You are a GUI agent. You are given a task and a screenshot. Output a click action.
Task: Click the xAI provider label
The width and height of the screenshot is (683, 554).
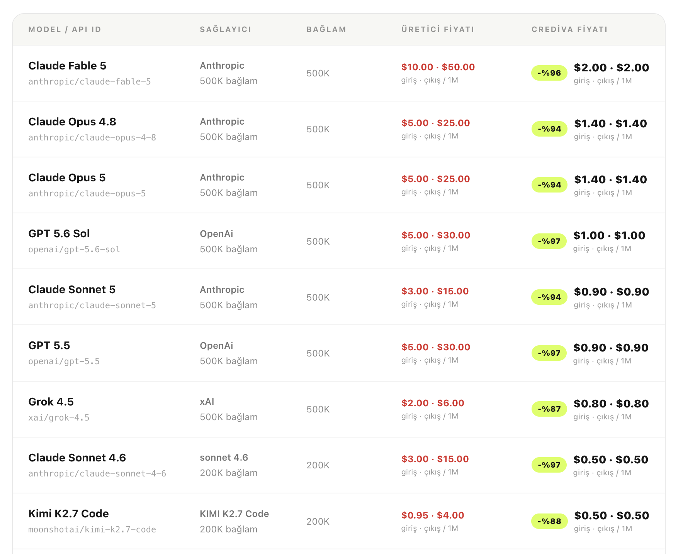pyautogui.click(x=207, y=402)
